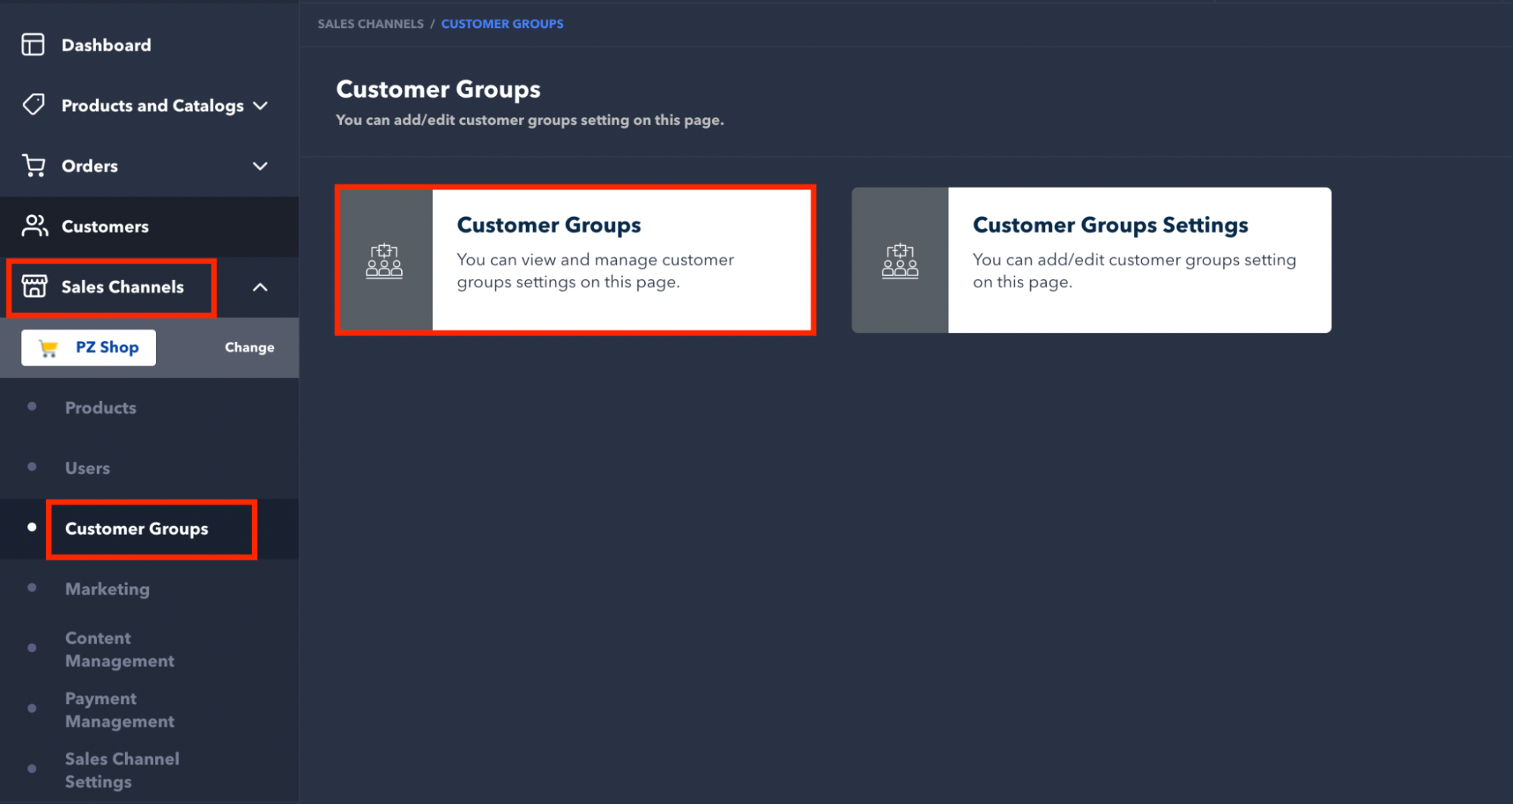
Task: Open the Customer Groups Settings card title
Action: [1110, 225]
